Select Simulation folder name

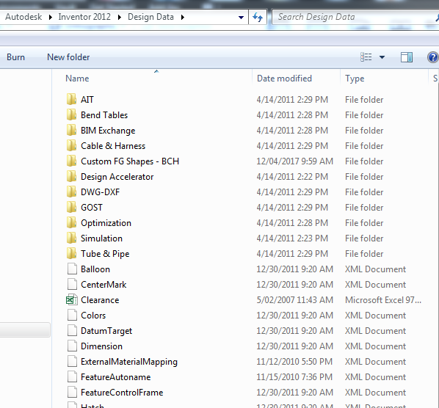101,238
